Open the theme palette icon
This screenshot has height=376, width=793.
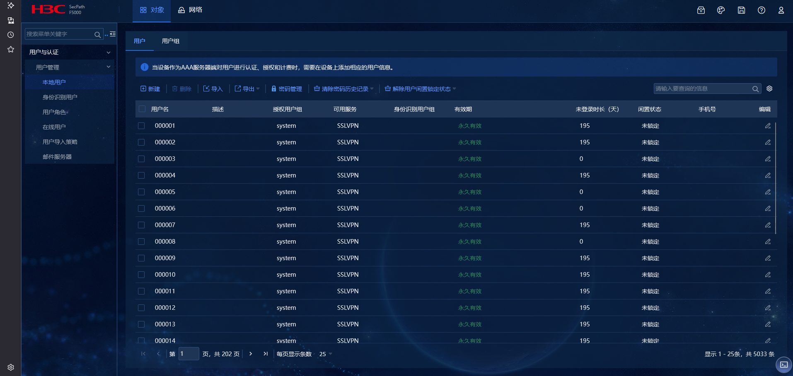[721, 10]
